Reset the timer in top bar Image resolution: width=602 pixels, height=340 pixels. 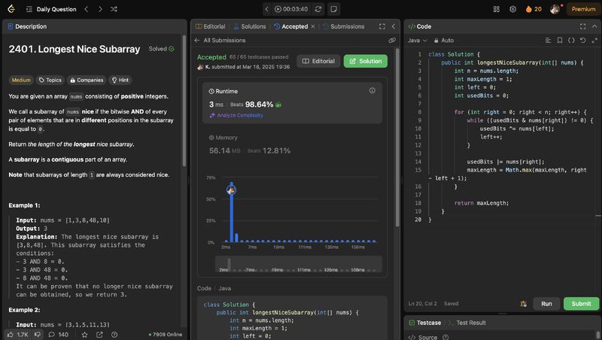pos(318,9)
